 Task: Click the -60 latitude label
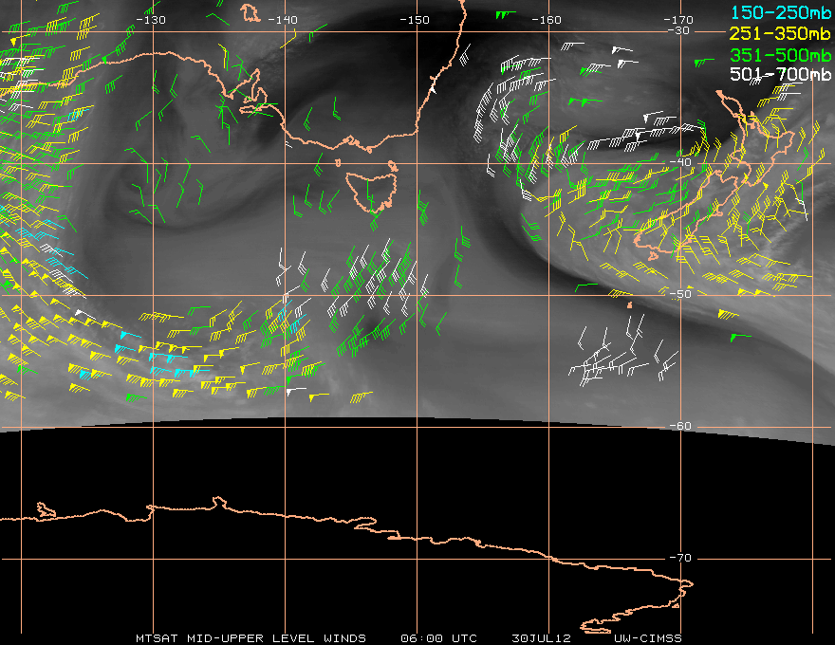click(x=679, y=426)
